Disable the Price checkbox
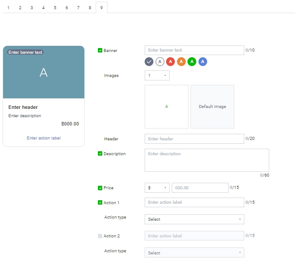Viewport: 295px width, 261px height. [100, 188]
